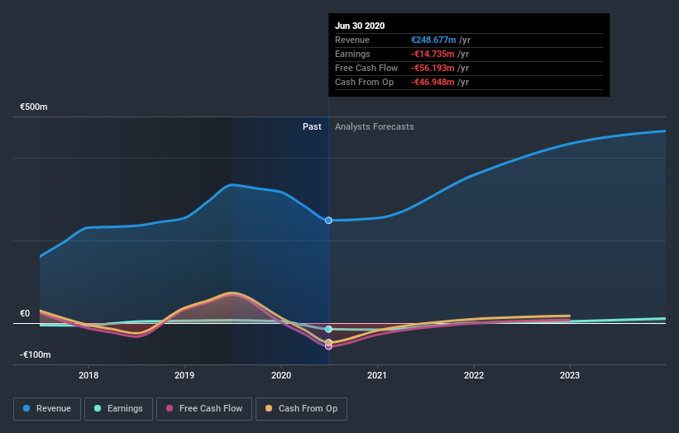Image resolution: width=679 pixels, height=433 pixels.
Task: Click the 2018 x-axis label
Action: (x=88, y=375)
